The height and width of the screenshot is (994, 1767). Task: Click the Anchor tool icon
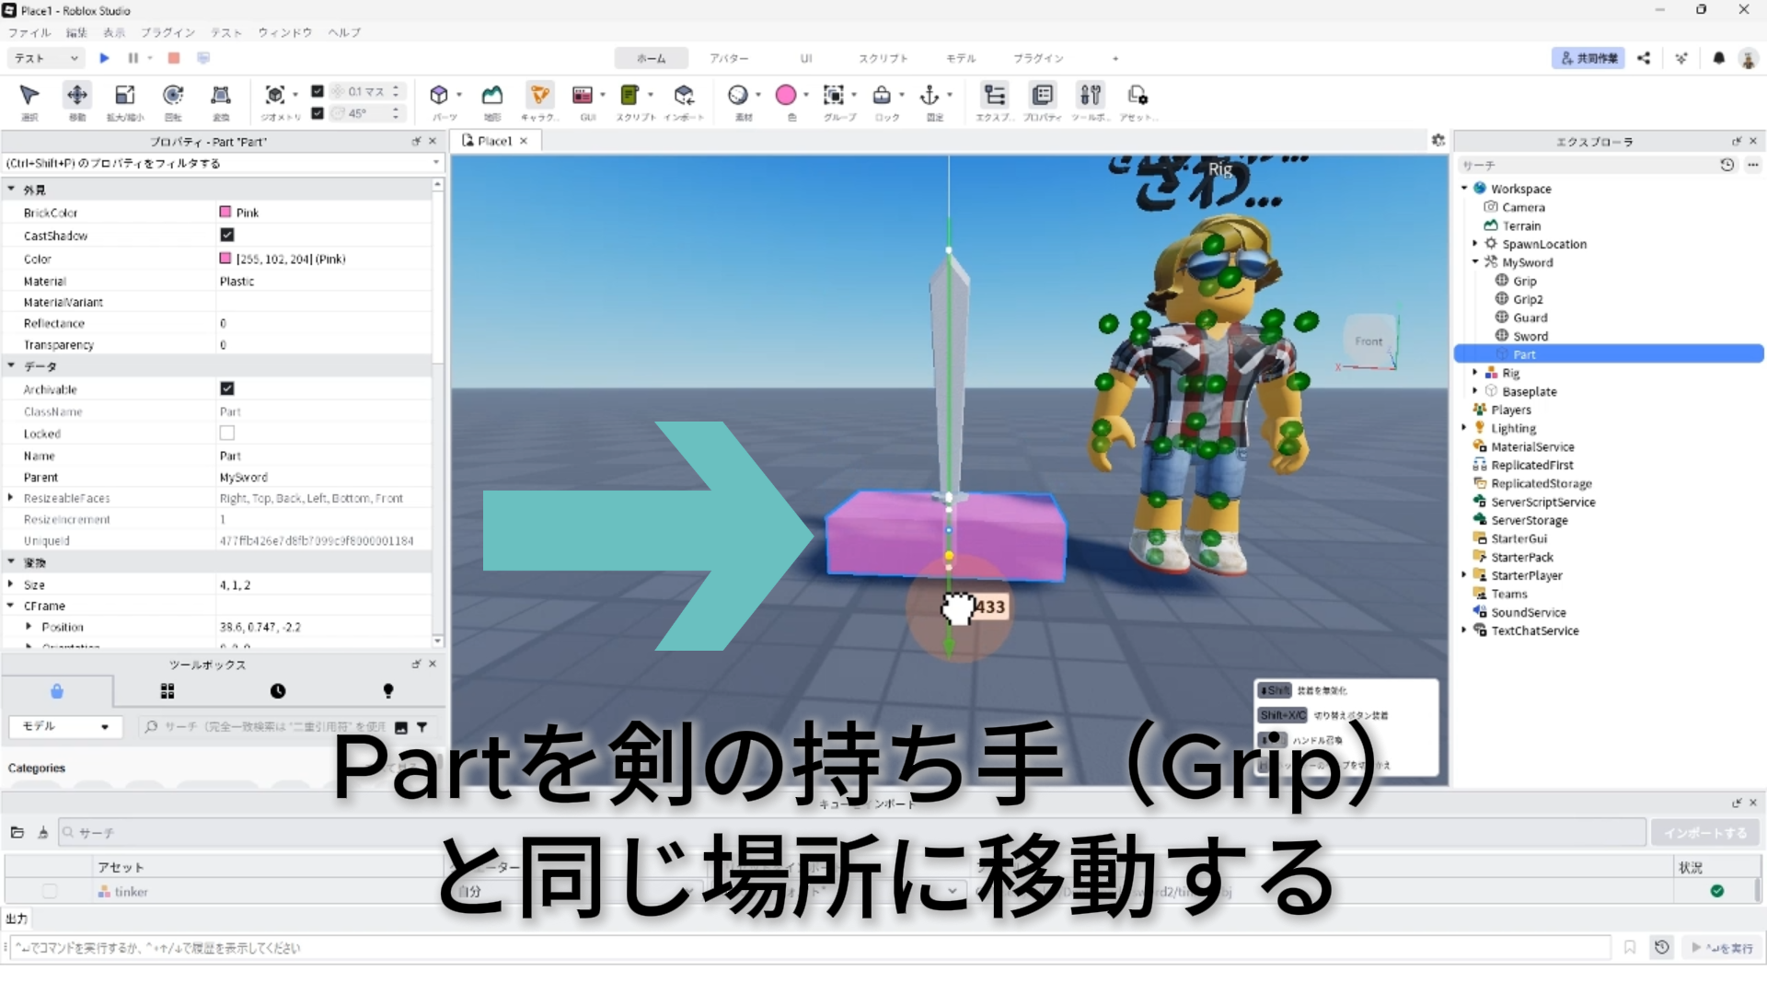tap(930, 96)
